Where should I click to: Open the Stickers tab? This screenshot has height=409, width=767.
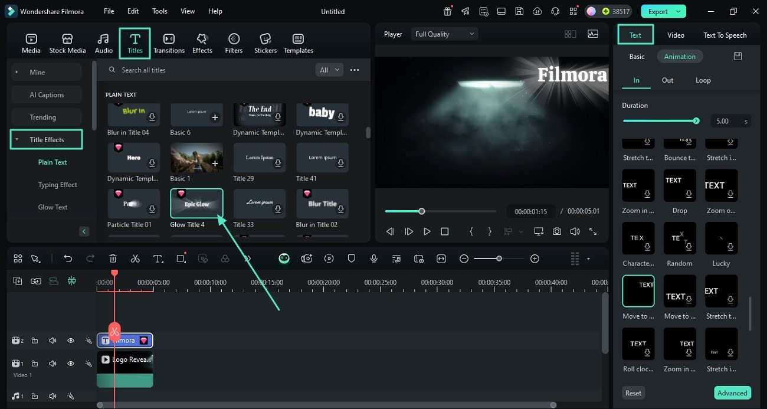[265, 44]
